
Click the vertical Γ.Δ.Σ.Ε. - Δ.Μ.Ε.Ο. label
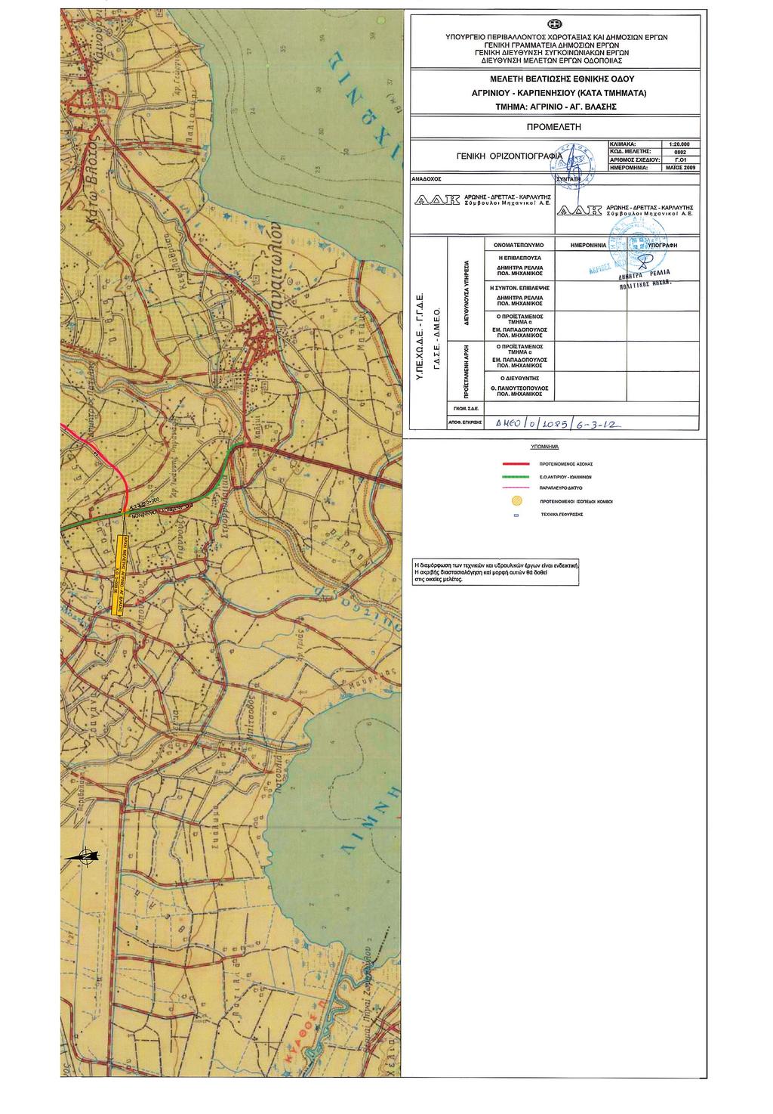[436, 337]
